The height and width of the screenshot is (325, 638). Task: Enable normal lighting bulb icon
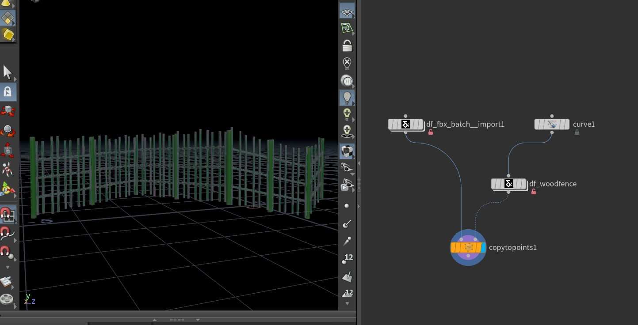(347, 98)
